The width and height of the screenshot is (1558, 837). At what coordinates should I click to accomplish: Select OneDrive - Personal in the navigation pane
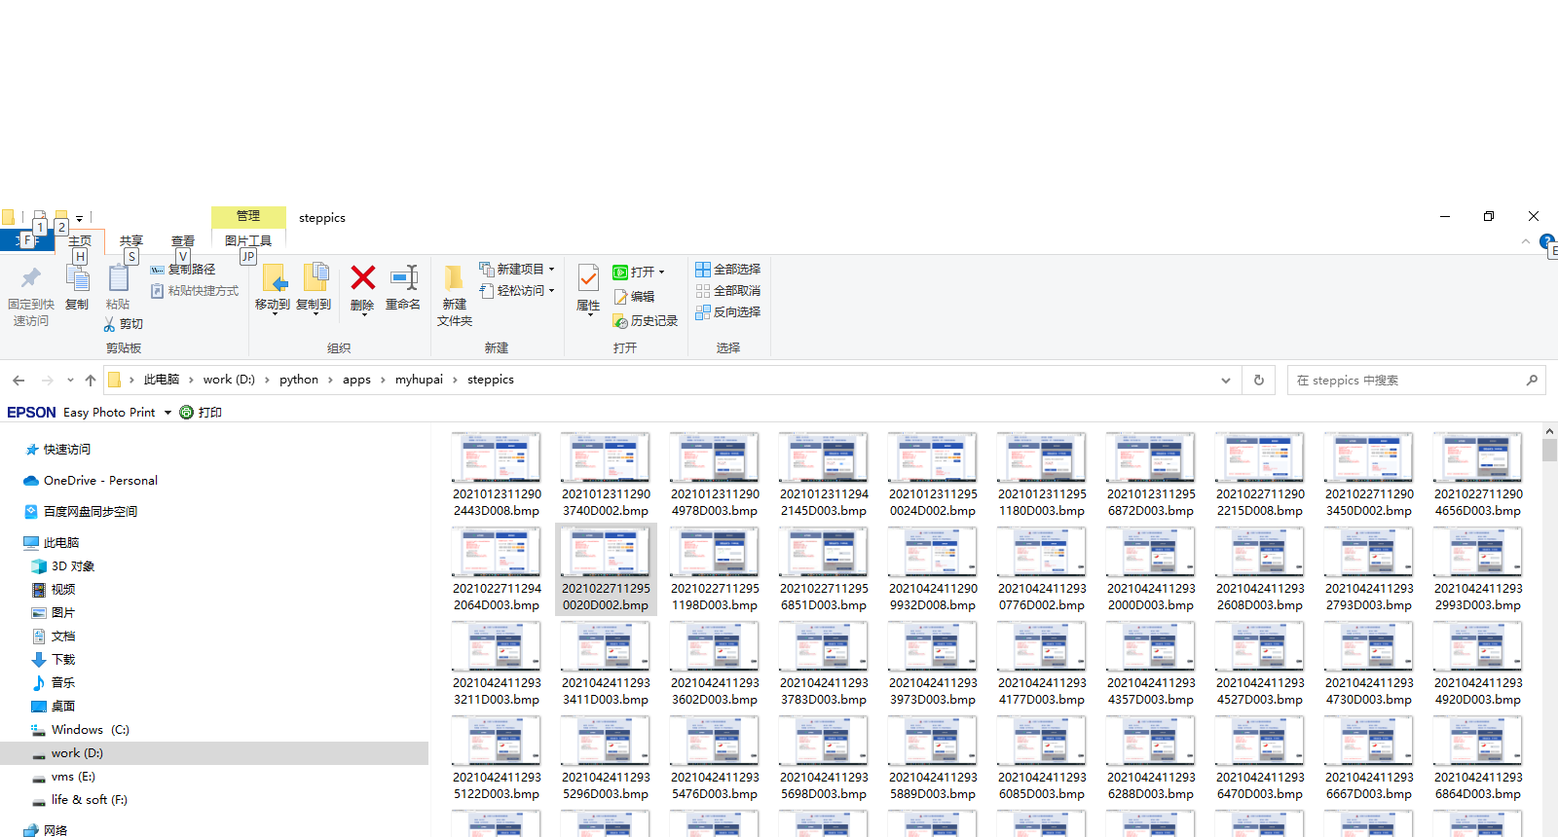90,481
